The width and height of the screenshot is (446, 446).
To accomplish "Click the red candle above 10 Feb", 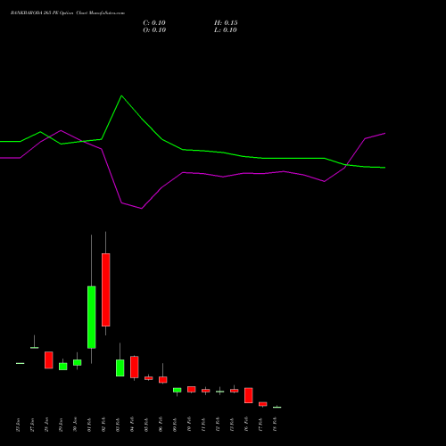I will [192, 389].
